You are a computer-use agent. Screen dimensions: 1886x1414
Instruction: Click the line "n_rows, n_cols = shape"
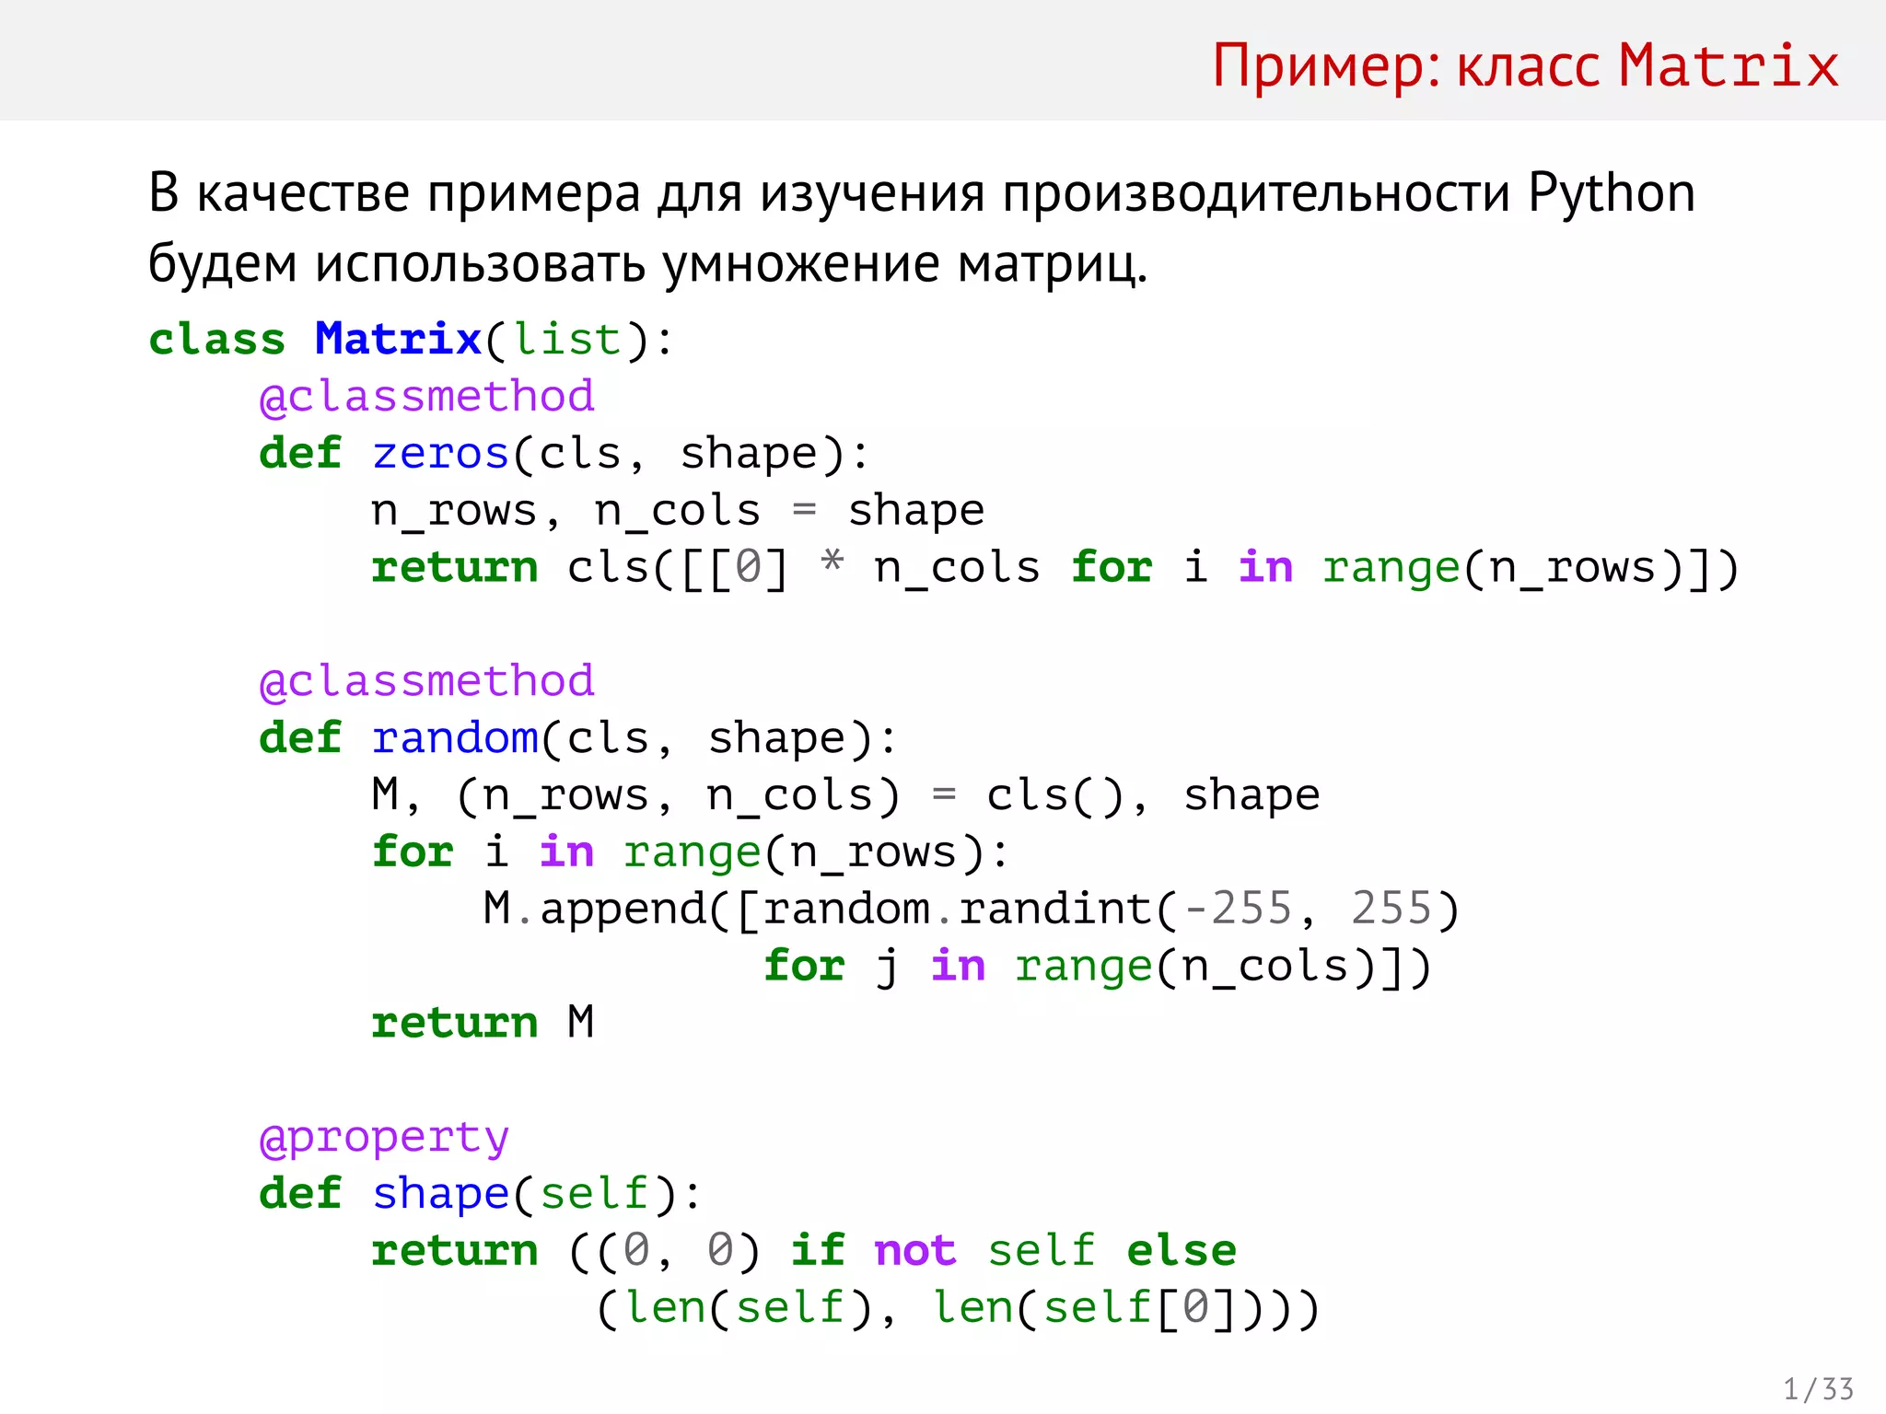click(678, 512)
